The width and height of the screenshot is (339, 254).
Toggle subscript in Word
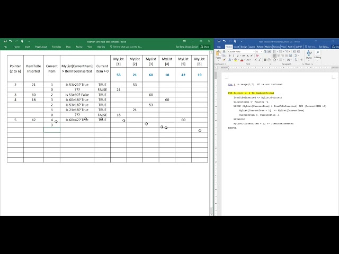pos(247,56)
